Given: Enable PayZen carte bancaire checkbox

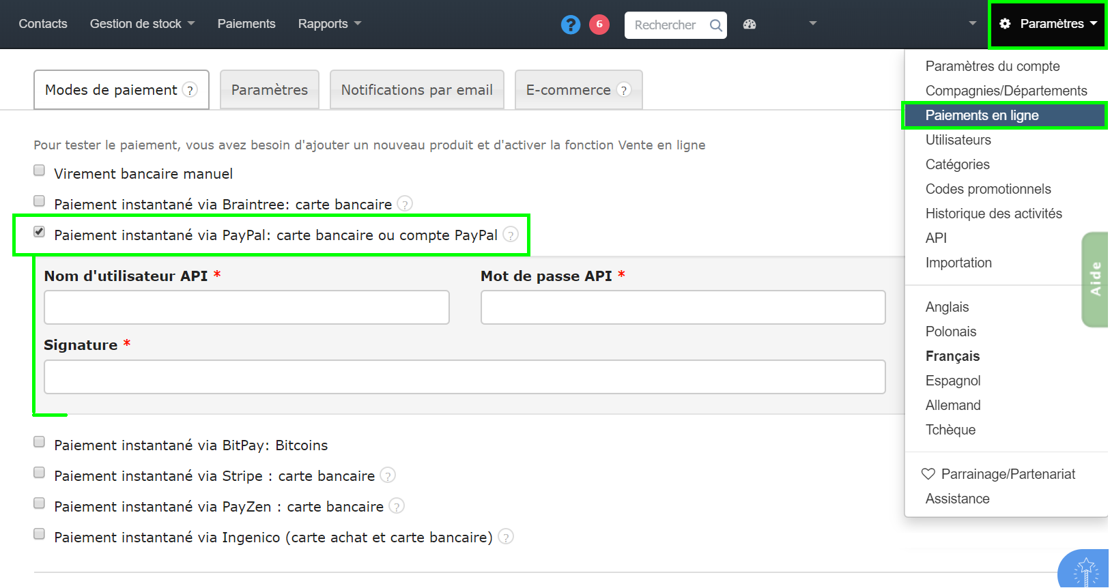Looking at the screenshot, I should coord(40,503).
